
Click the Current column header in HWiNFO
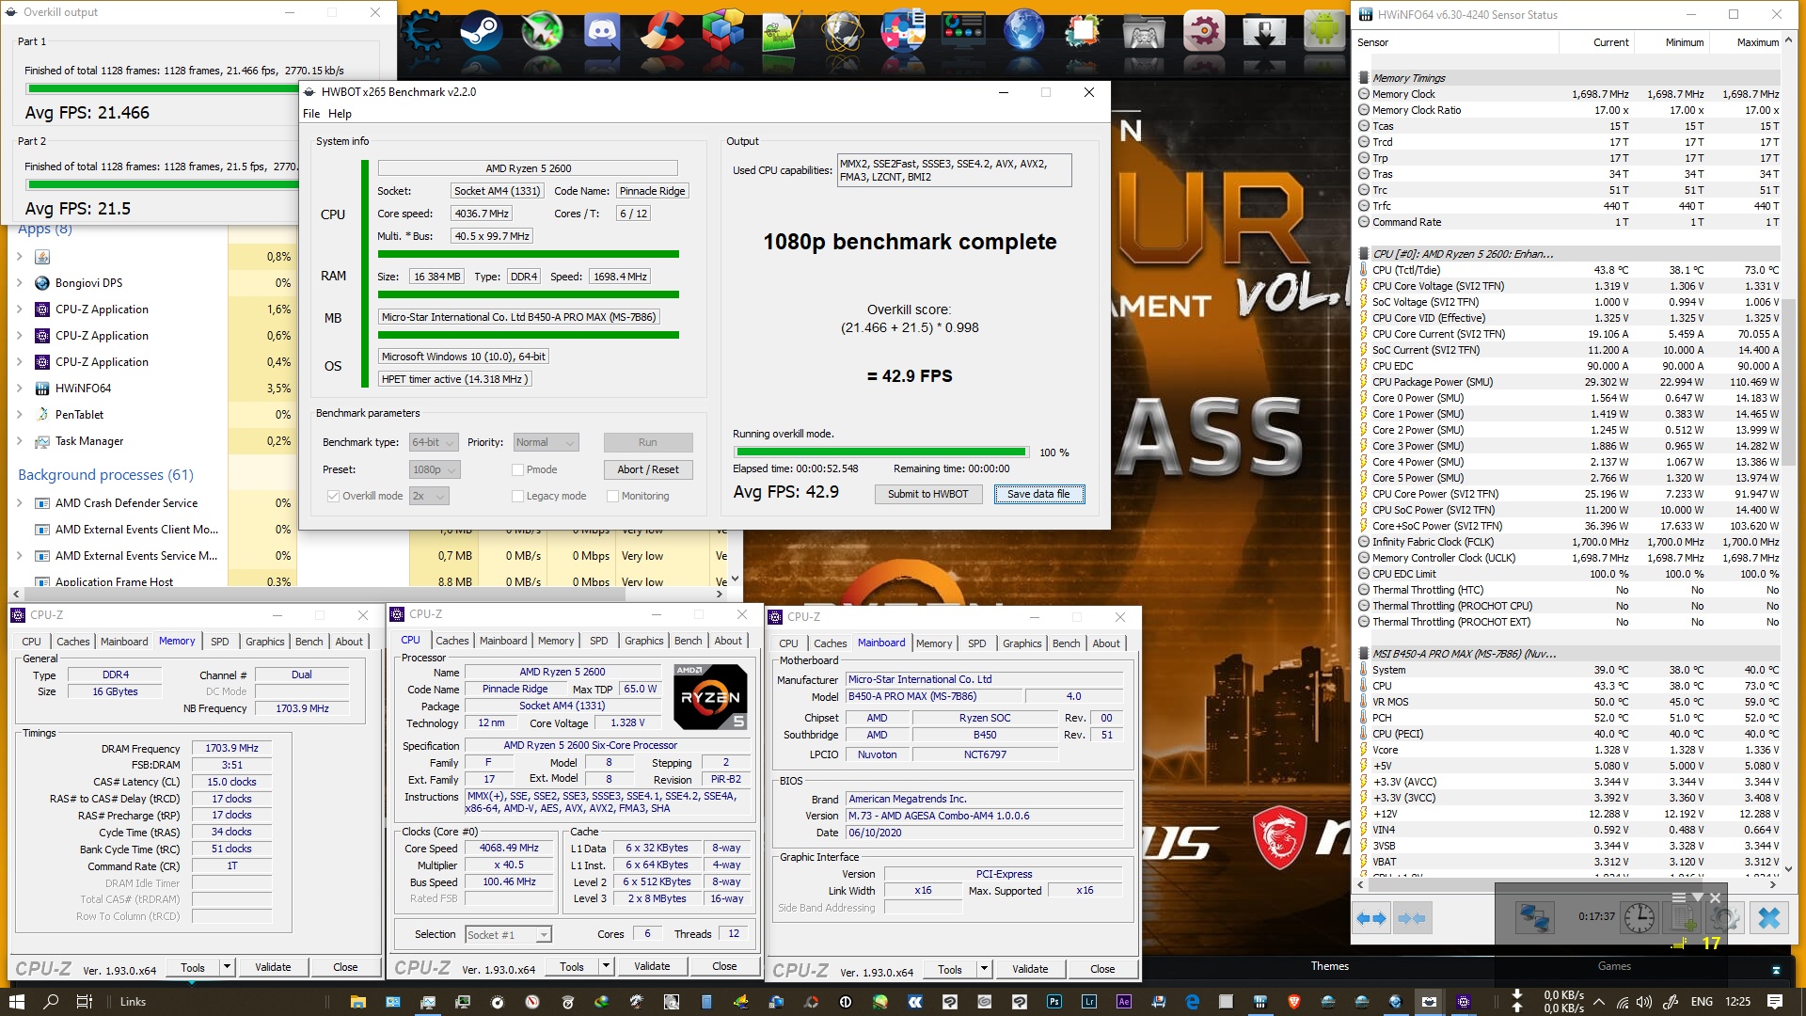1610,42
